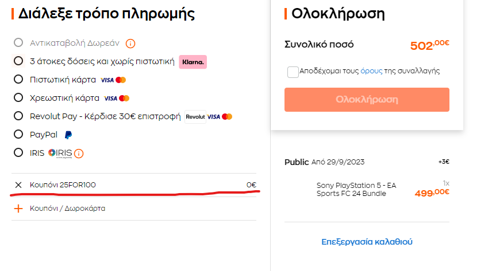The width and height of the screenshot is (496, 271).
Task: Select Klarna 3 interest-free installments option
Action: (x=18, y=61)
